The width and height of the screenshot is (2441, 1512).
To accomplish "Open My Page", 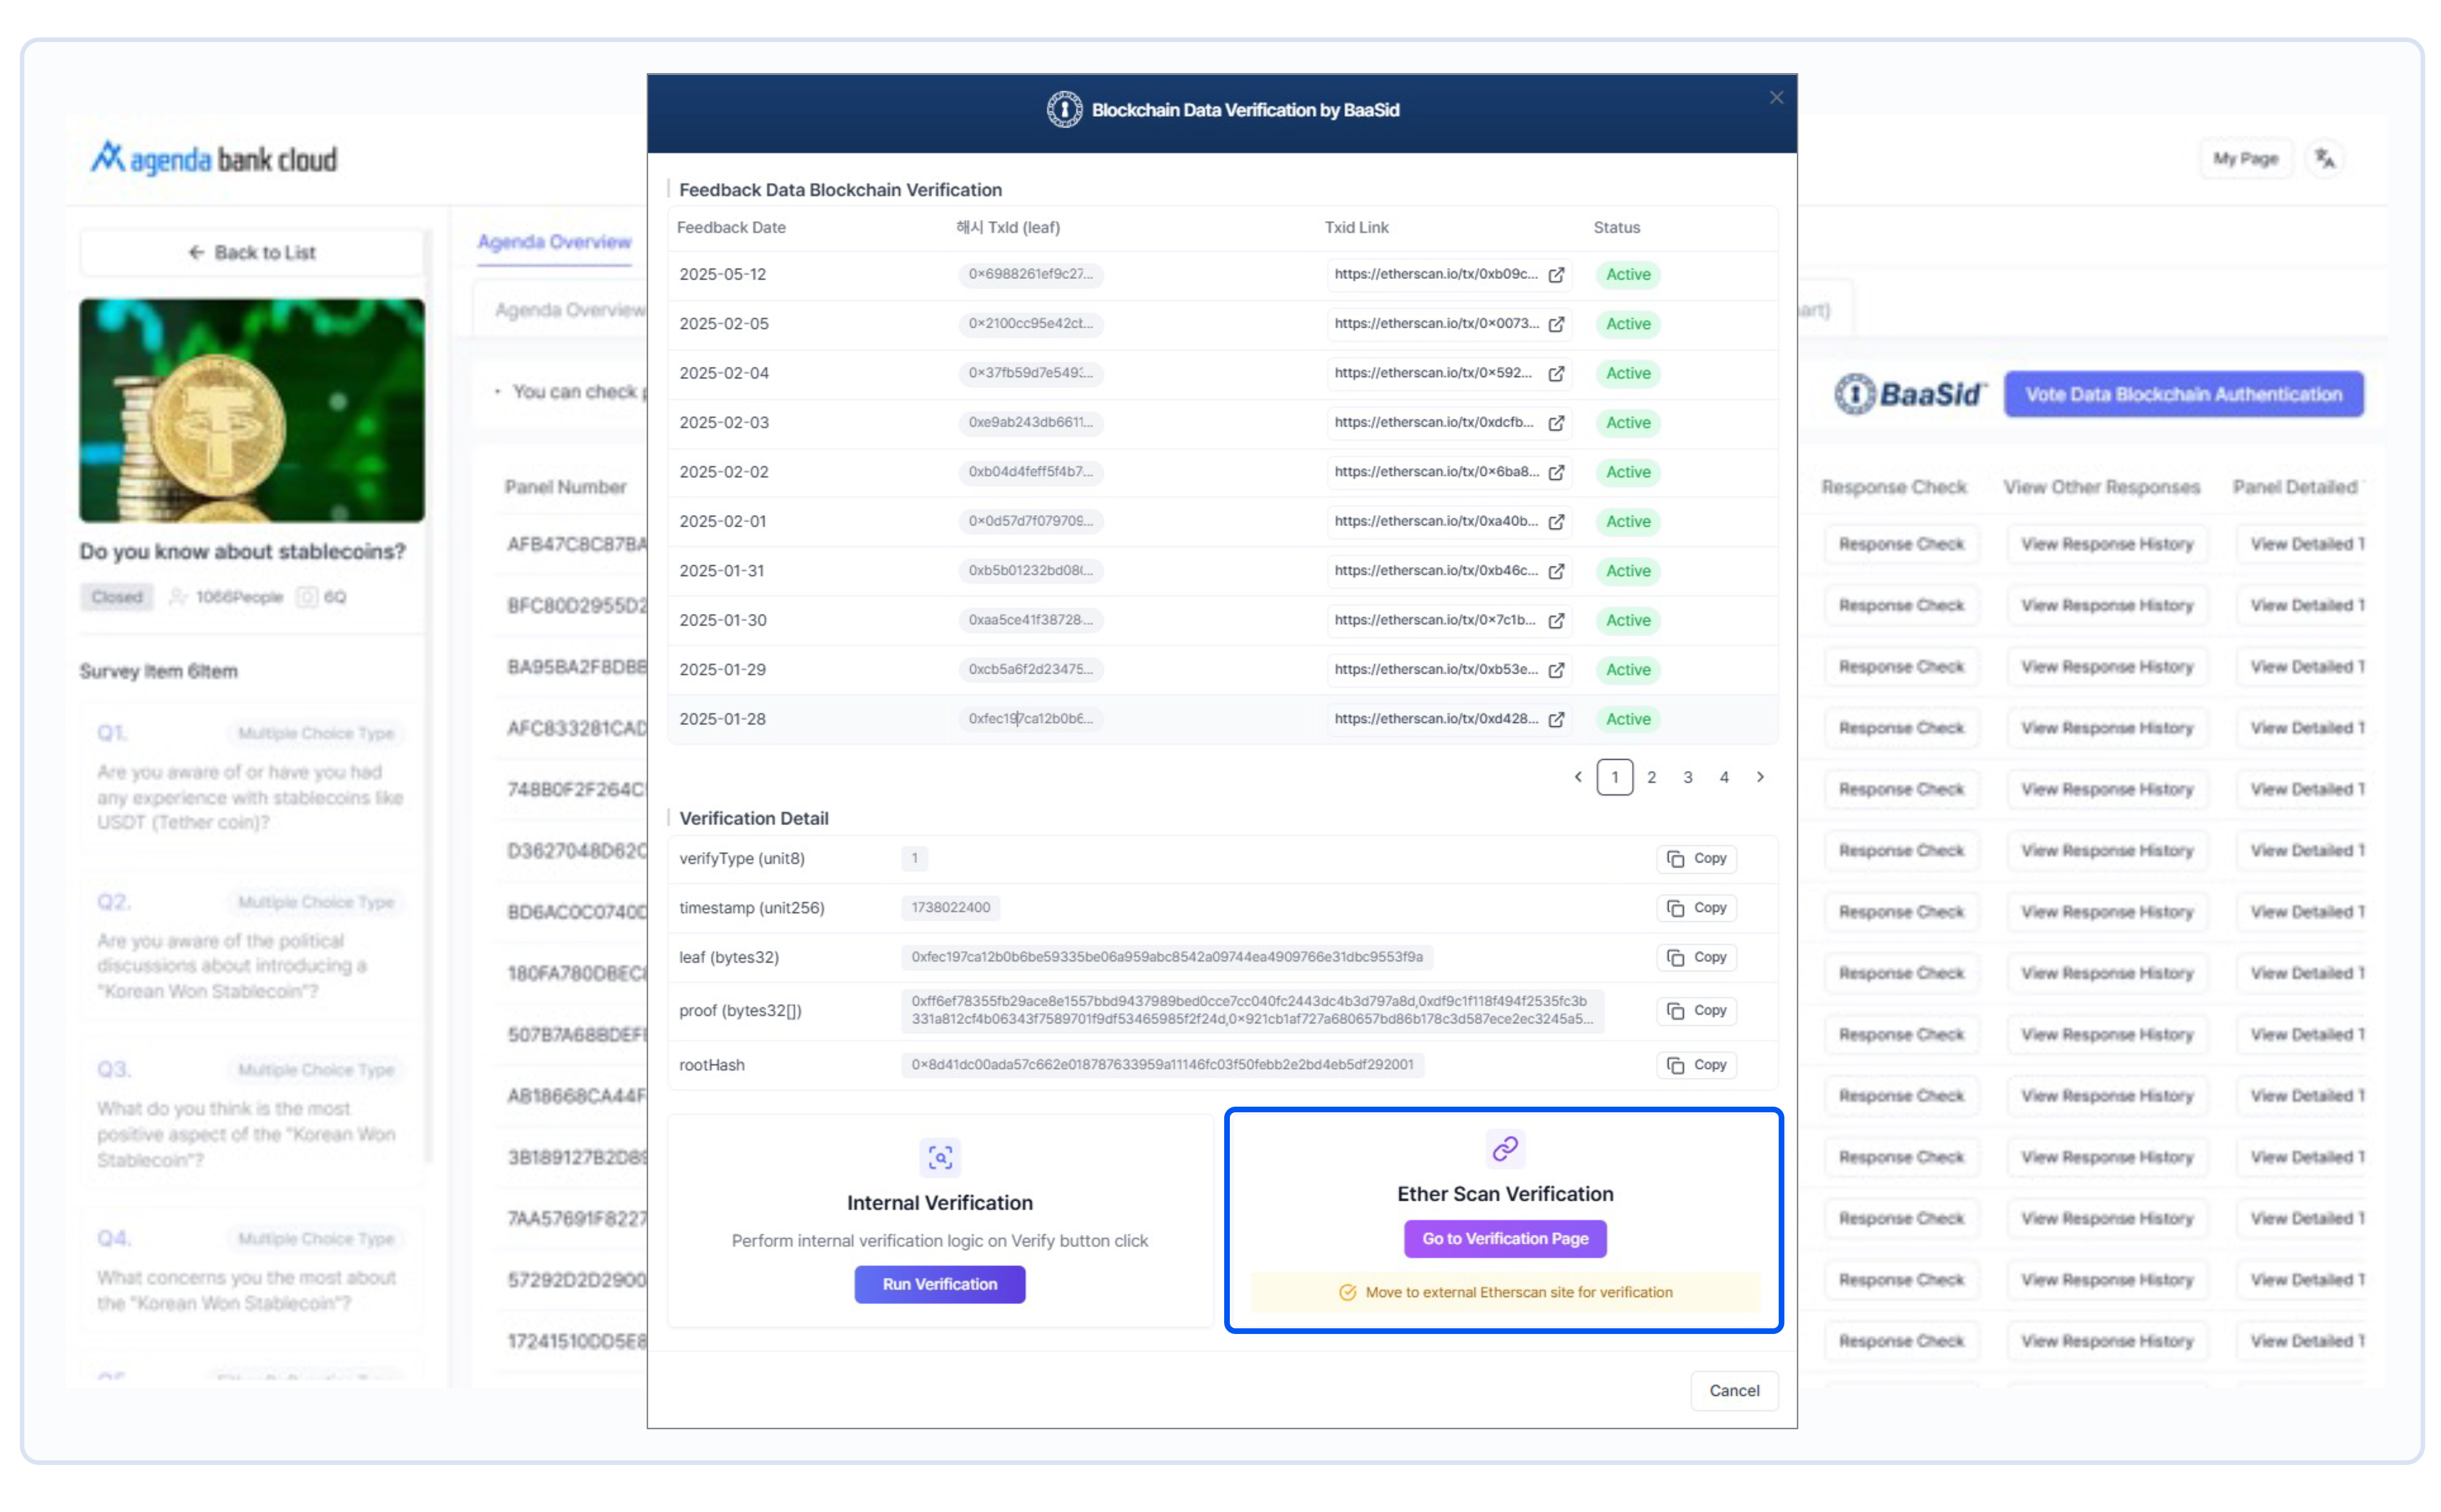I will tap(2245, 158).
